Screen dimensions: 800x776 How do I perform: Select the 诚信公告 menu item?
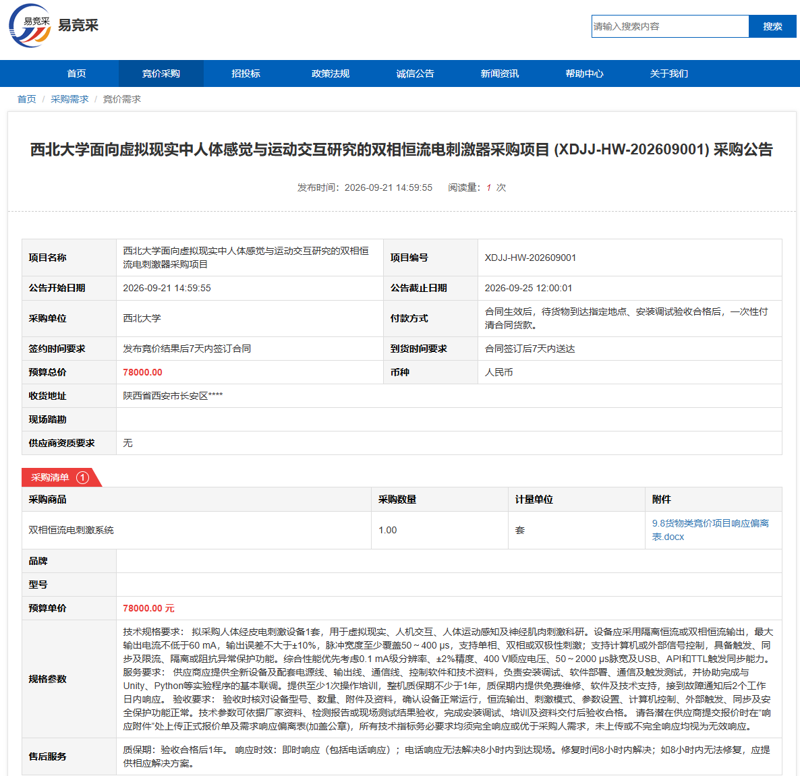click(416, 73)
